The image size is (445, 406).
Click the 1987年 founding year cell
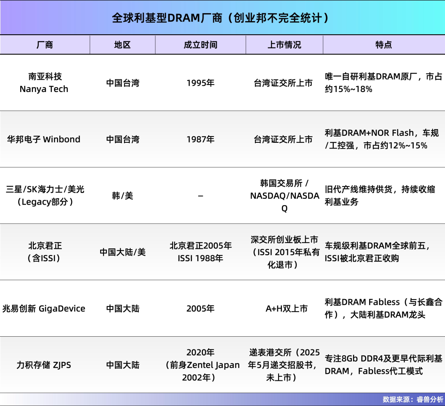[x=200, y=139]
